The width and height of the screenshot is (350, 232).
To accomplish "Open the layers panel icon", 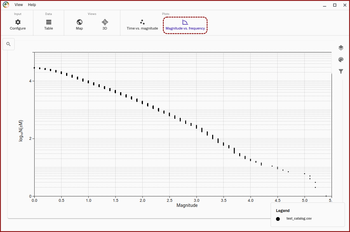I will pos(341,48).
